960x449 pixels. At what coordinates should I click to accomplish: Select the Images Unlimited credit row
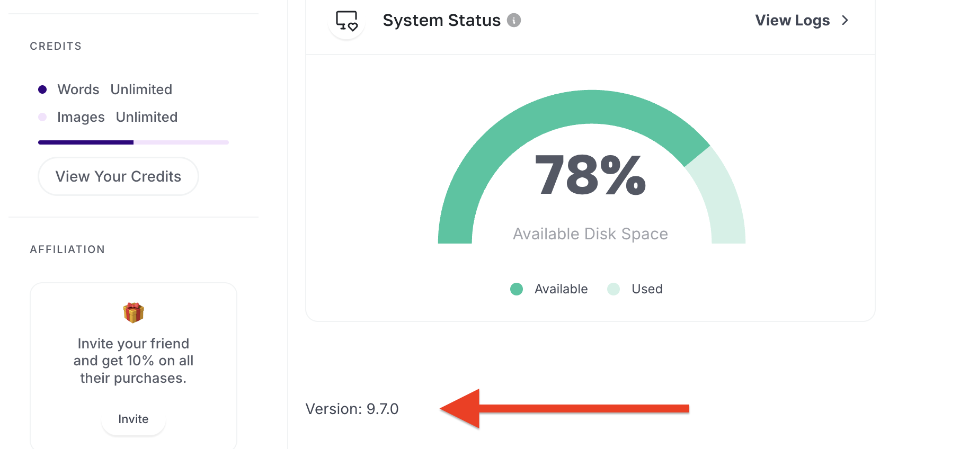click(108, 117)
